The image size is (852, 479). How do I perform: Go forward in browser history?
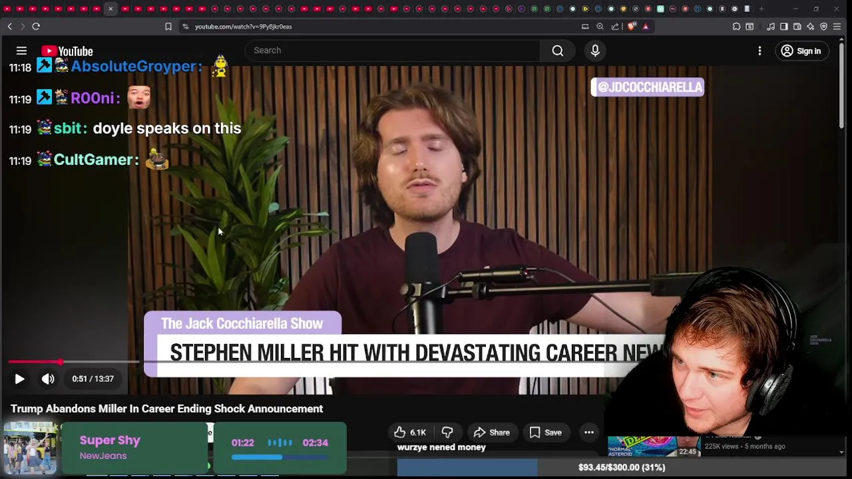tap(23, 27)
